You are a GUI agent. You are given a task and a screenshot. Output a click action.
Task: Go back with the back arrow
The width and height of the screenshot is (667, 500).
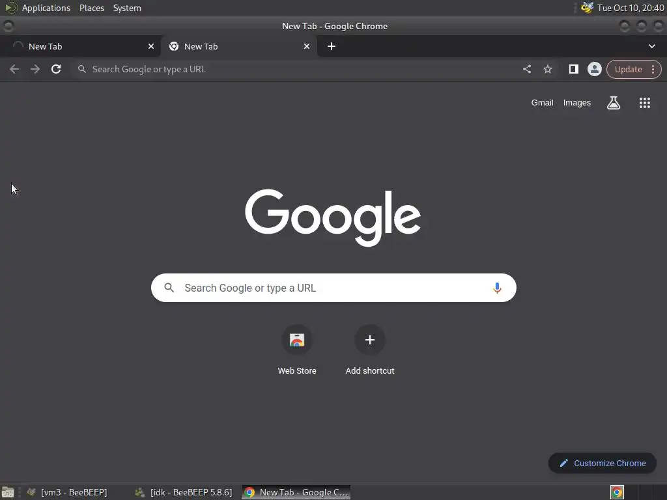point(14,69)
